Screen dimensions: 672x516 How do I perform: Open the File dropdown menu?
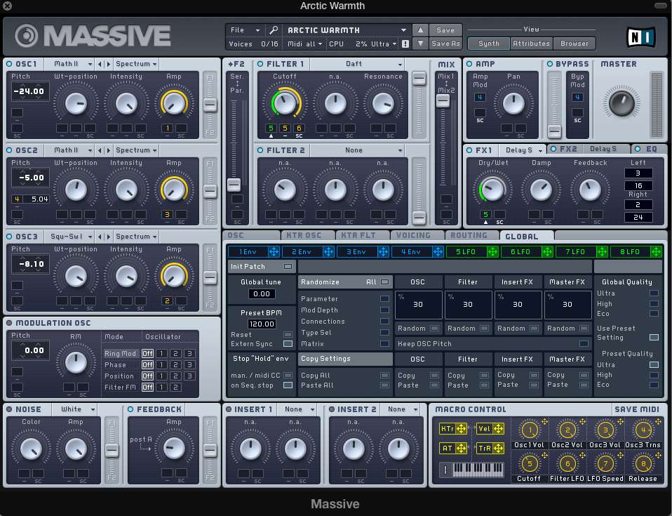click(245, 30)
